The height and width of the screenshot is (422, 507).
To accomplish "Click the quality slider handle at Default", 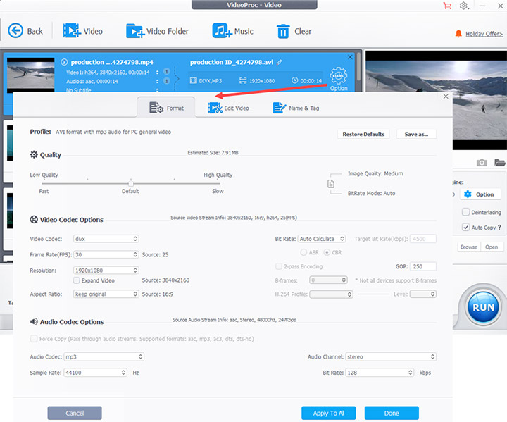I will click(131, 182).
